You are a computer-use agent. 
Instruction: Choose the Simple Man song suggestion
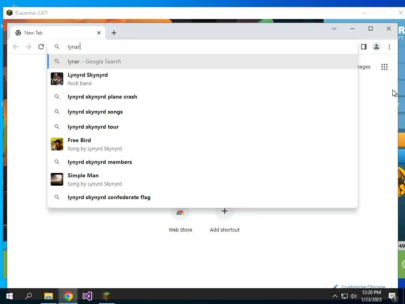(x=202, y=179)
